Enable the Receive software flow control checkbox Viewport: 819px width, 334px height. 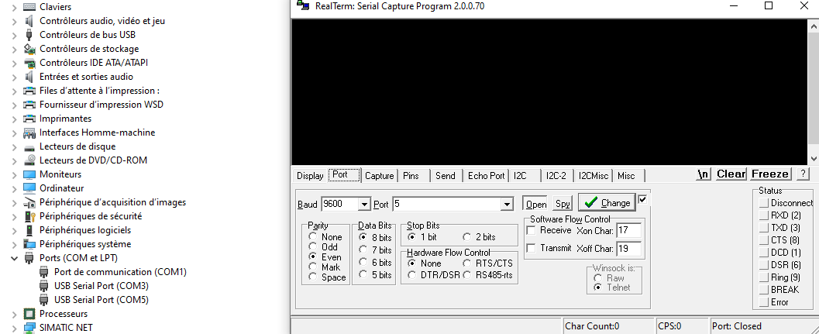coord(532,230)
